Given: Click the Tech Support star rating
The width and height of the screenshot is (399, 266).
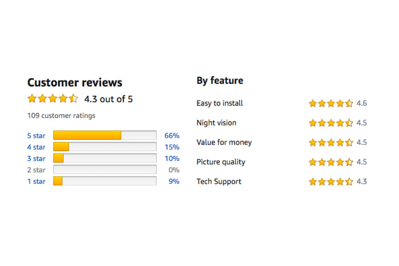Looking at the screenshot, I should point(331,182).
